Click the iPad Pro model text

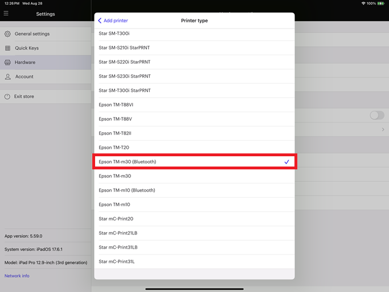(x=46, y=263)
